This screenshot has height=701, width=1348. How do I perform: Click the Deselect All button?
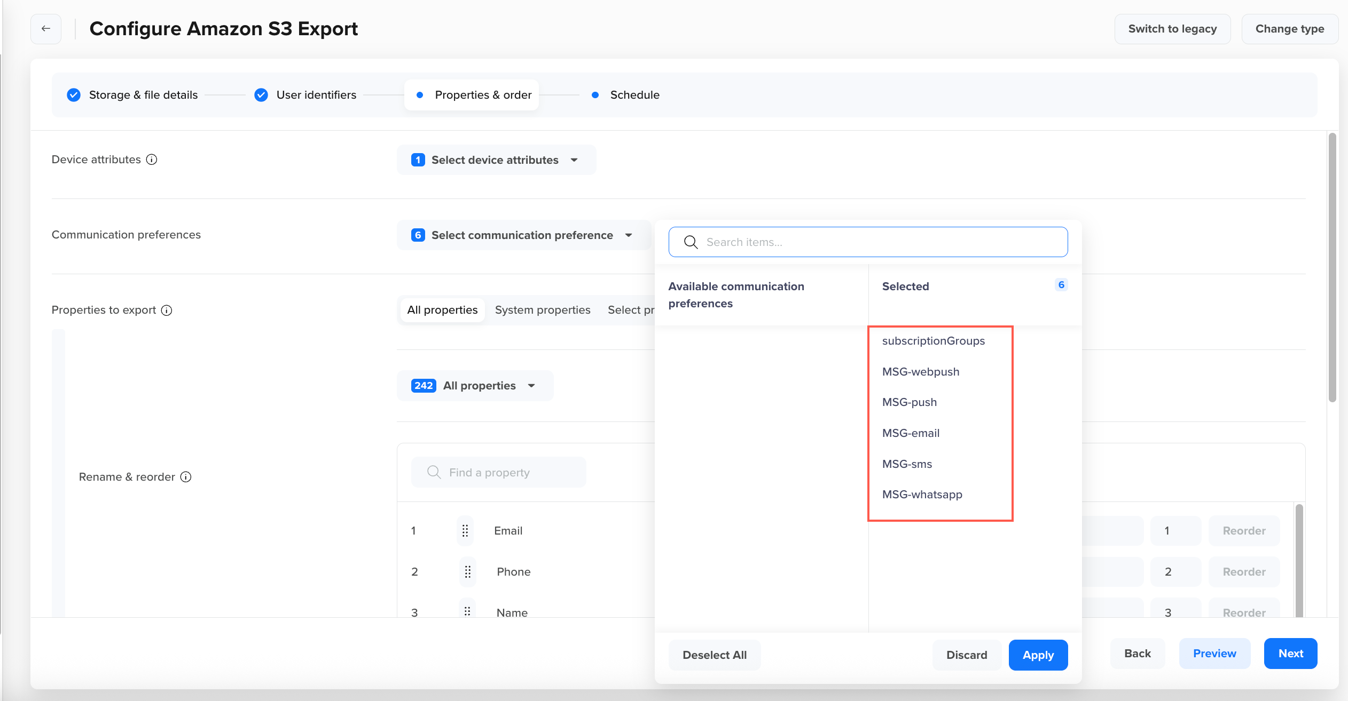tap(714, 655)
